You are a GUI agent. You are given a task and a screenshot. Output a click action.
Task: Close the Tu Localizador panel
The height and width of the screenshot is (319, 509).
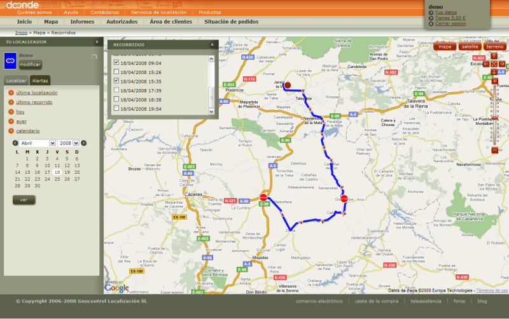[97, 42]
